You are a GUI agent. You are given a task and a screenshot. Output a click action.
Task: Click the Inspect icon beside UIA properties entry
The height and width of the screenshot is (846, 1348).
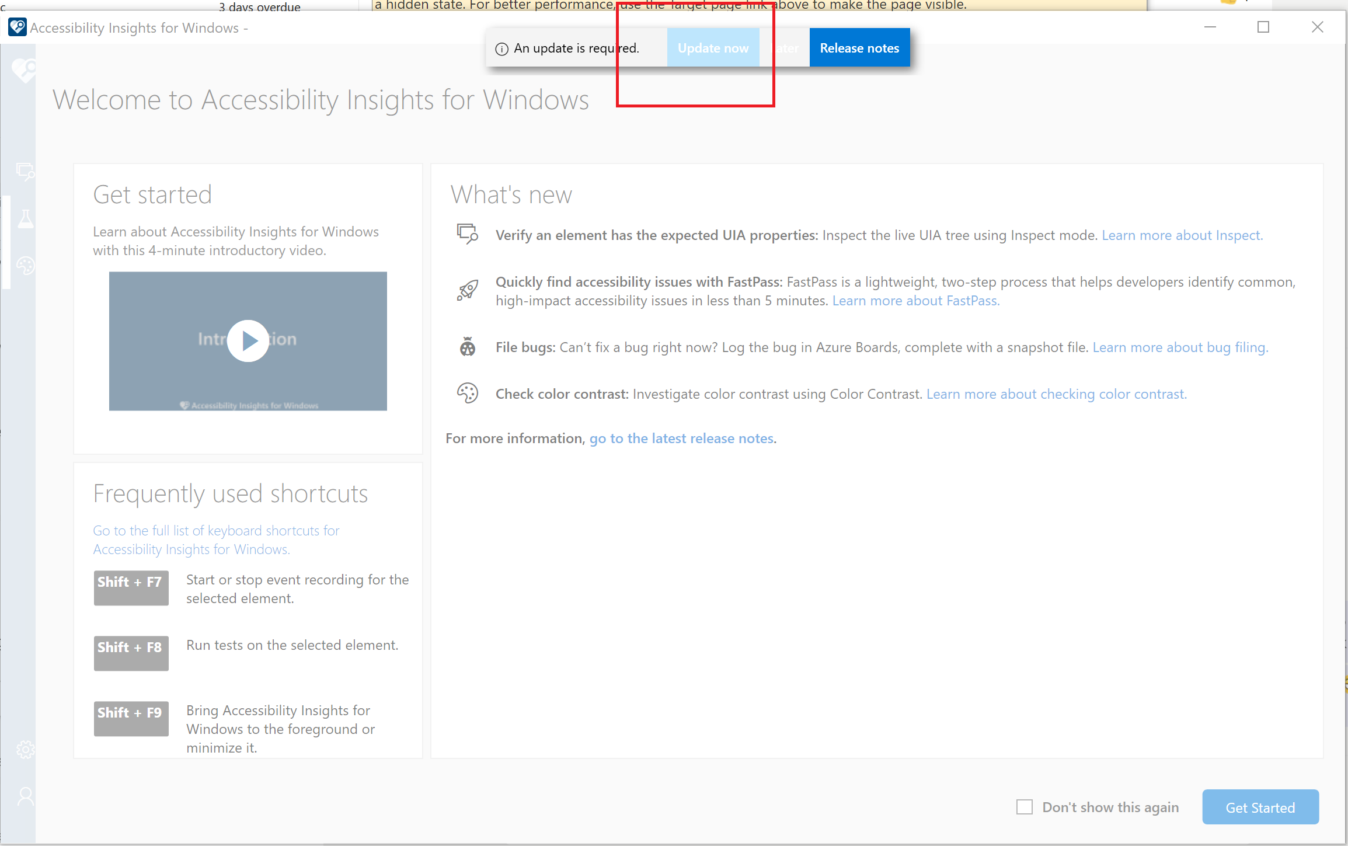point(467,235)
